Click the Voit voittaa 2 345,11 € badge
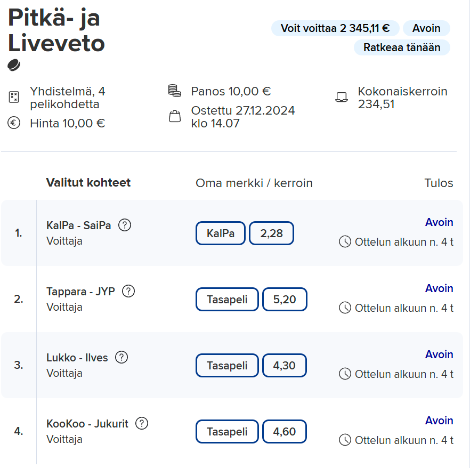The height and width of the screenshot is (468, 470). point(335,28)
